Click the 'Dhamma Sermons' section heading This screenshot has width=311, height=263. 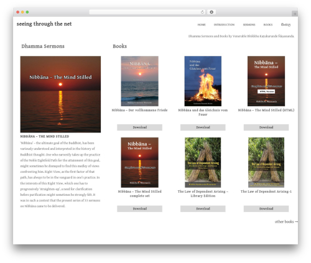point(43,46)
